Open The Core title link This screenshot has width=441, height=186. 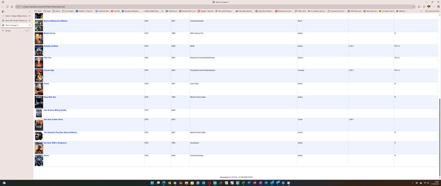pyautogui.click(x=47, y=58)
